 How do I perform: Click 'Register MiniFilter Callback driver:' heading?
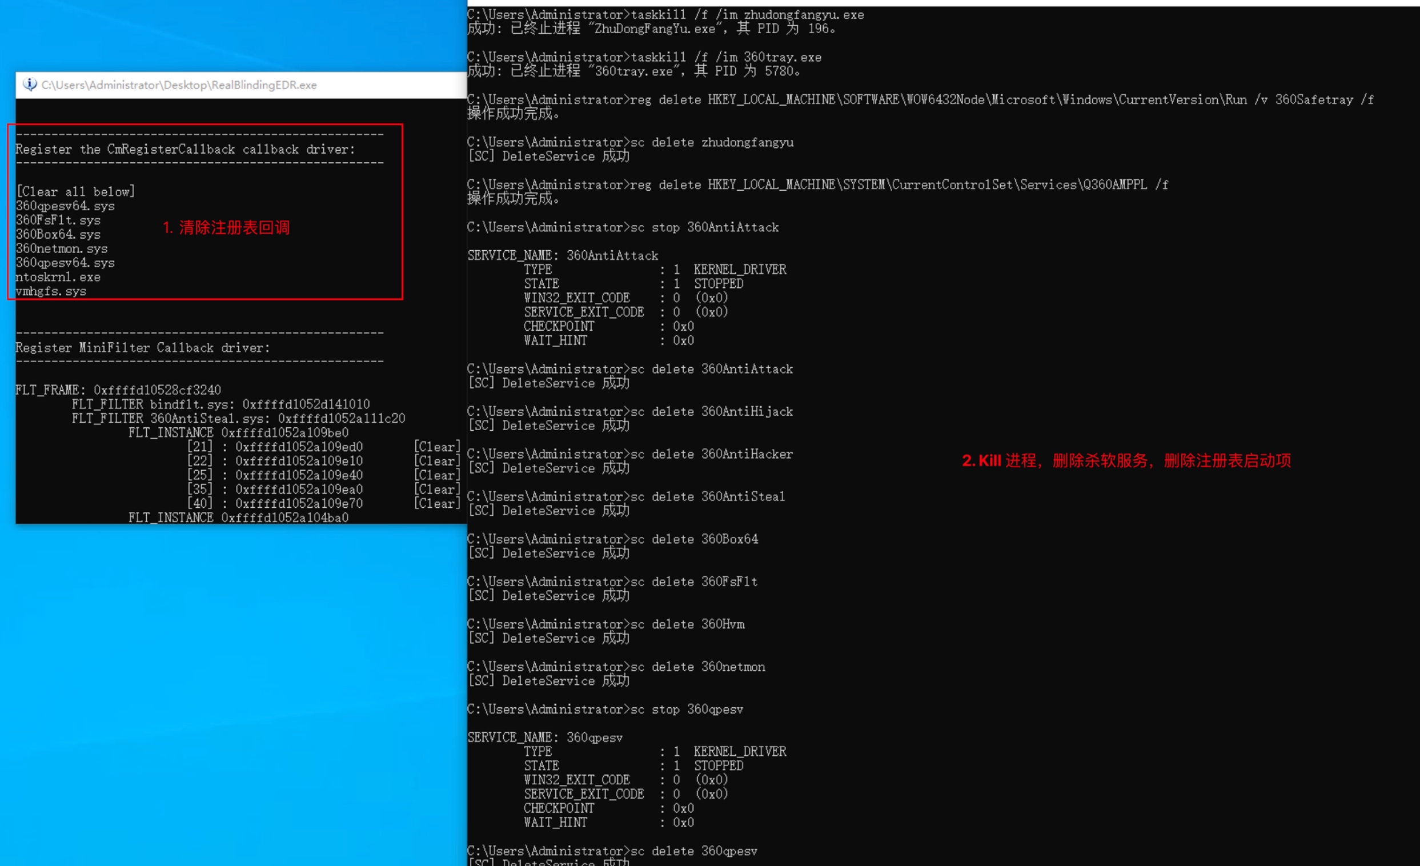point(142,348)
